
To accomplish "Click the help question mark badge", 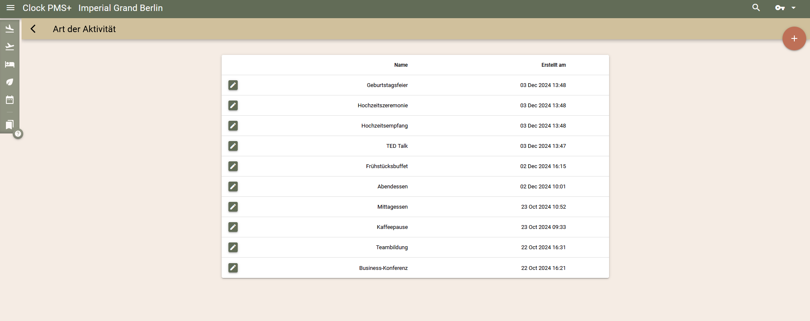I will pos(18,134).
